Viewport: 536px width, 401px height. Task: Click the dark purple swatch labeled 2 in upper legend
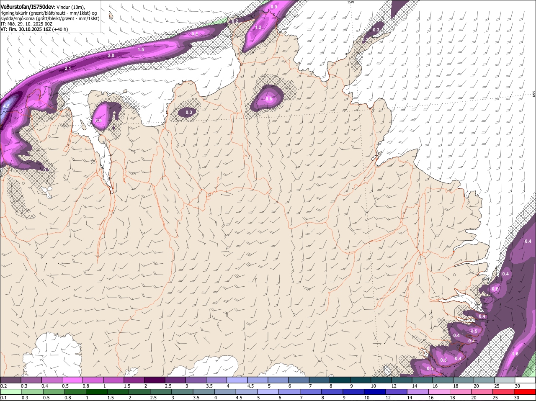pos(154,380)
